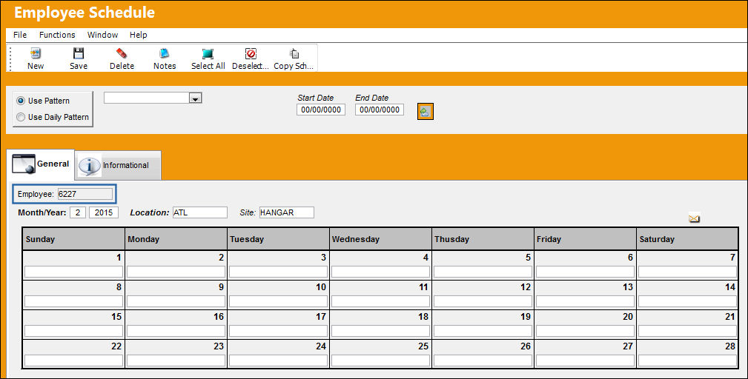Click the End Date field
Image resolution: width=748 pixels, height=379 pixels.
click(380, 110)
